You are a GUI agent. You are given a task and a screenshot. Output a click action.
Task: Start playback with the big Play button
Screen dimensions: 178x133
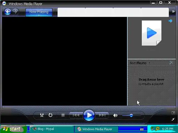click(x=89, y=115)
